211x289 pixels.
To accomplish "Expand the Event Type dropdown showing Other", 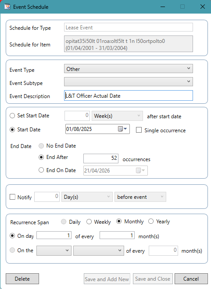I will click(x=129, y=69).
